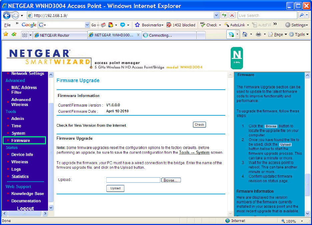Click the green N 5 GHz logo
Screen dimensions: 312x225
coord(237,58)
